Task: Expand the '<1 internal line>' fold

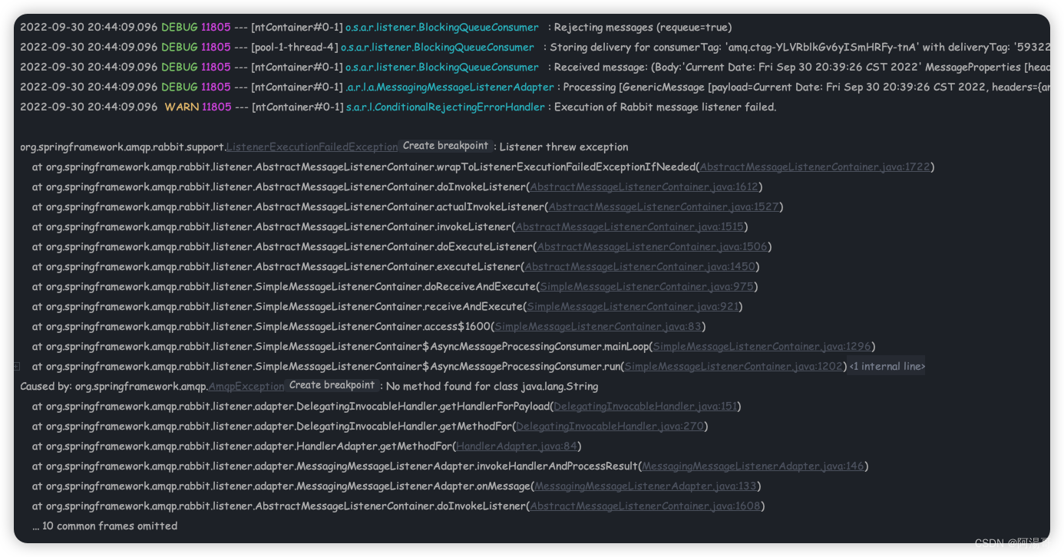Action: [x=887, y=367]
